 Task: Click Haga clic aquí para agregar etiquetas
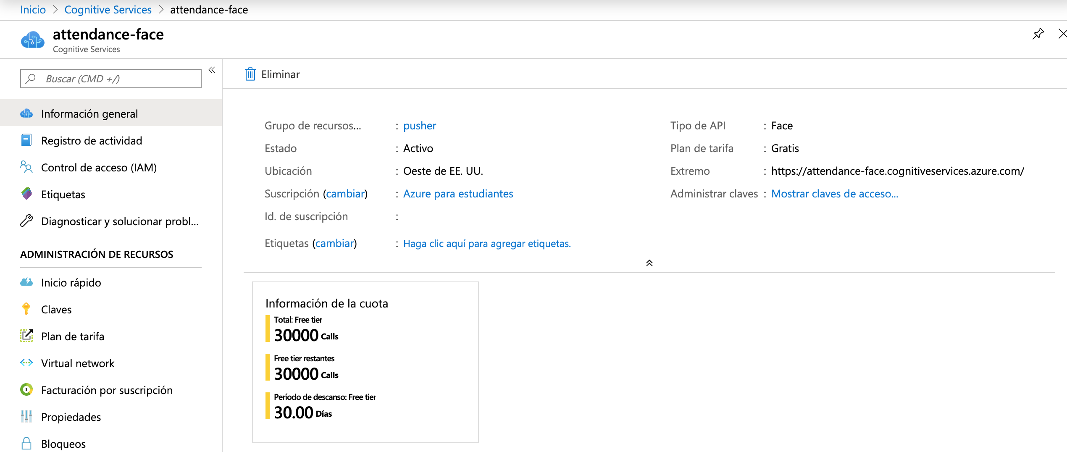[x=487, y=244]
